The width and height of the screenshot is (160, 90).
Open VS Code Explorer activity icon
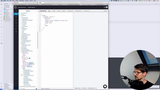(x=1, y=4)
